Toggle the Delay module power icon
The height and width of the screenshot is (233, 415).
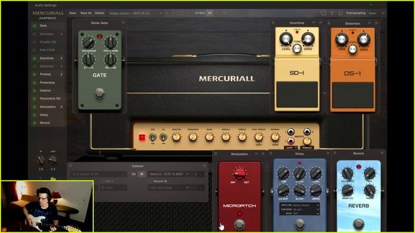coord(34,115)
